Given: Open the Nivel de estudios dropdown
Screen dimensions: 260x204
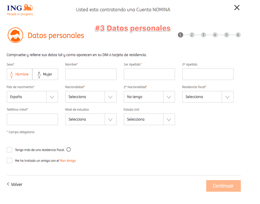Looking at the screenshot, I should click(91, 119).
